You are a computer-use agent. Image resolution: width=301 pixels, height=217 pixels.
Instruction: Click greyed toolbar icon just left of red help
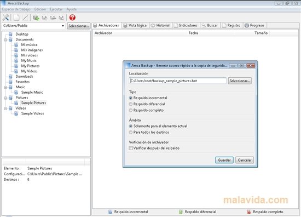point(61,18)
